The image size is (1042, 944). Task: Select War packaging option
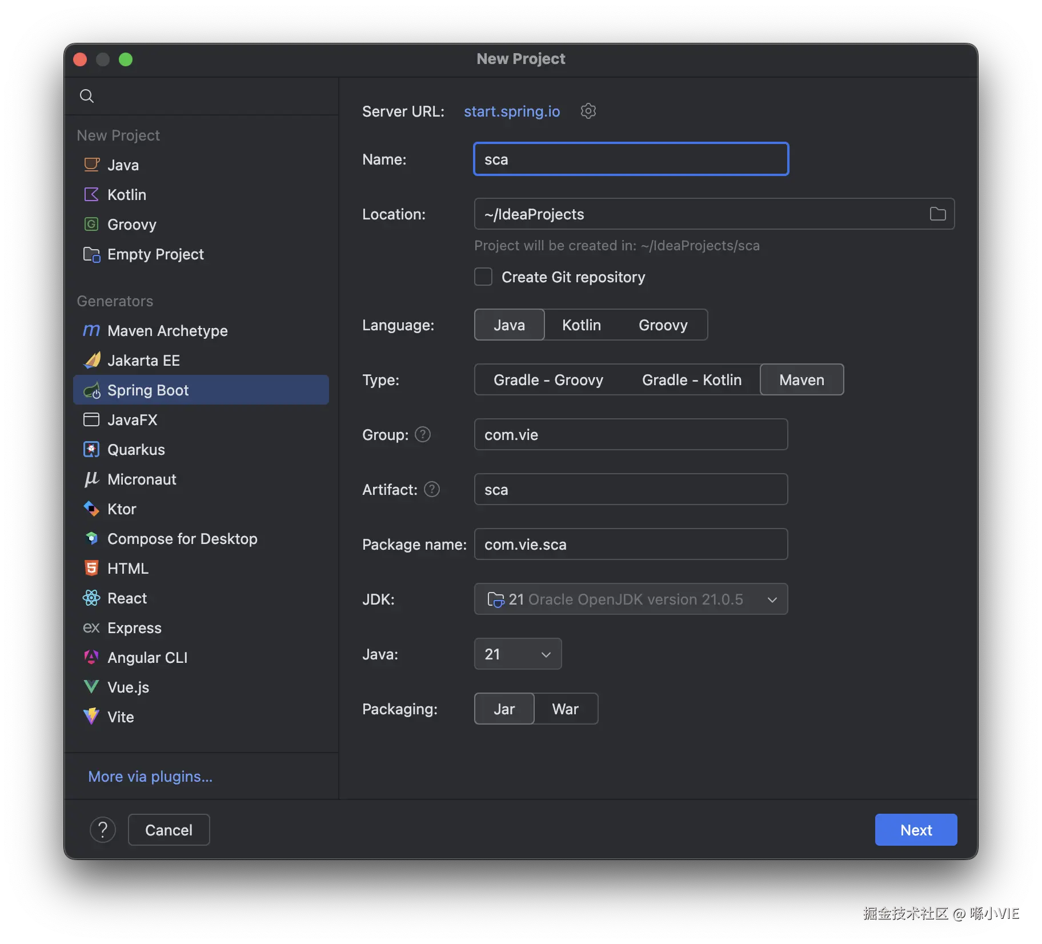(x=565, y=709)
